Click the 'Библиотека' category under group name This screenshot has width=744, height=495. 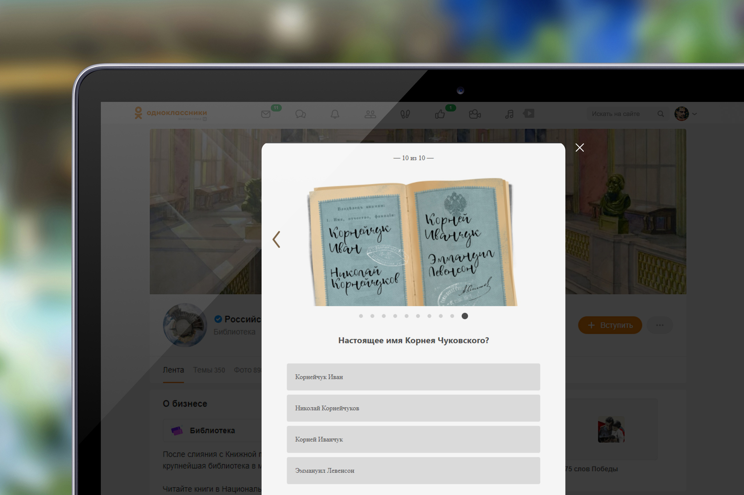tap(235, 332)
